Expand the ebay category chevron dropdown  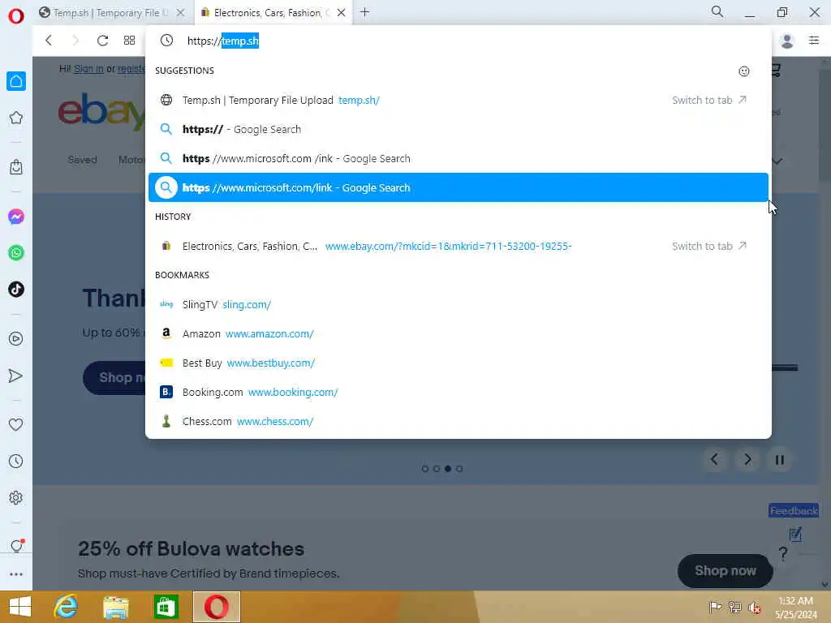pyautogui.click(x=777, y=161)
